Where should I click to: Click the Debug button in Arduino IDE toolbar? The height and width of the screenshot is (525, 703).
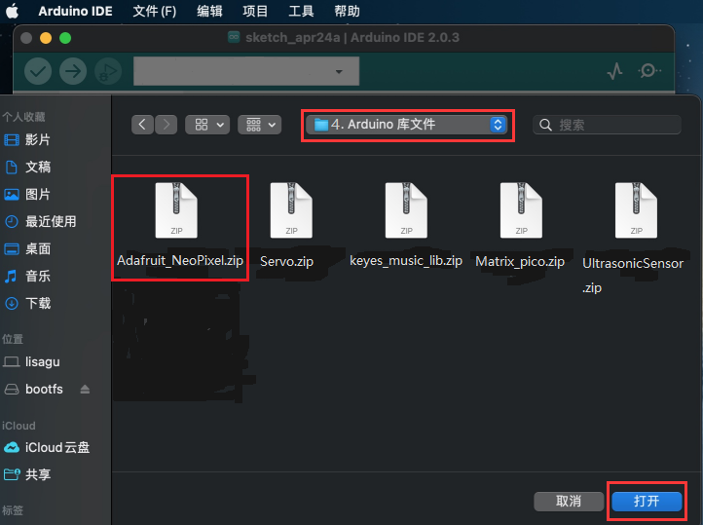click(x=108, y=71)
